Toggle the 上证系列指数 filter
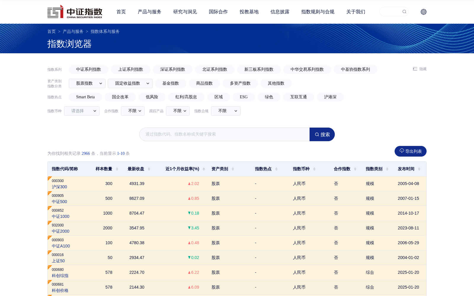474x296 pixels. point(131,70)
